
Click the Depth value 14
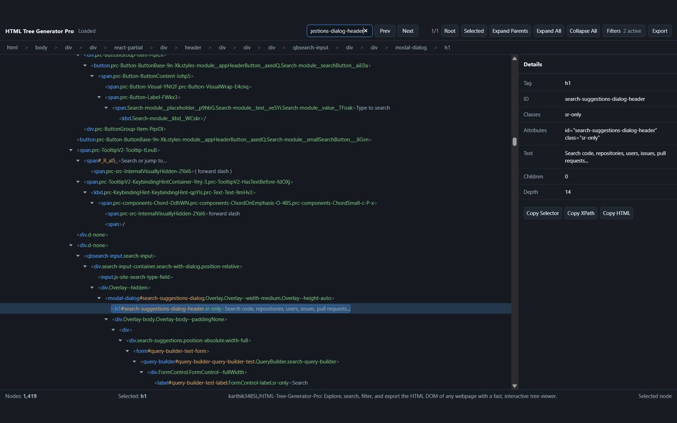point(568,192)
